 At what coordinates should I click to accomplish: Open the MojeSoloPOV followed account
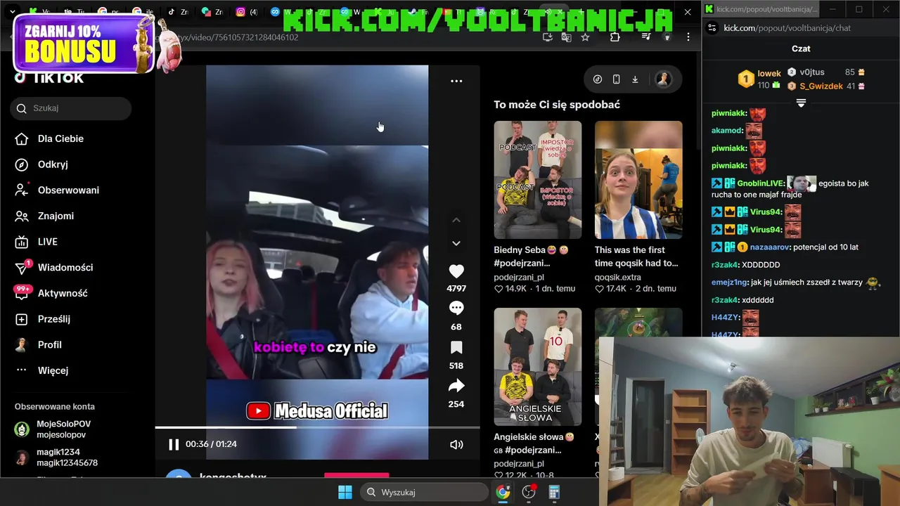pyautogui.click(x=63, y=429)
